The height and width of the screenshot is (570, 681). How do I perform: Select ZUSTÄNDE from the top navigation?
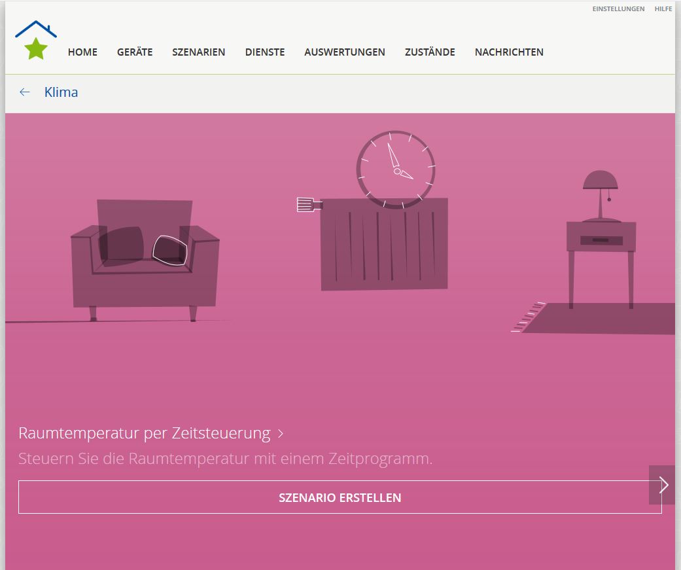point(430,52)
